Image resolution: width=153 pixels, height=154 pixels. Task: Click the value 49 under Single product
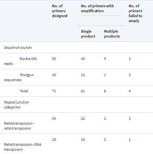point(83,59)
